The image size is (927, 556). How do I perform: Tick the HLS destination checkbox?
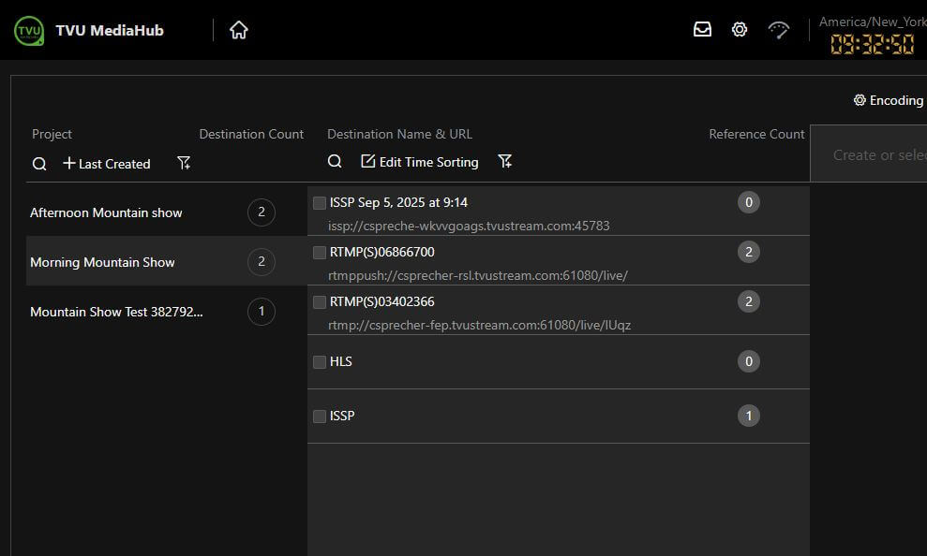320,362
